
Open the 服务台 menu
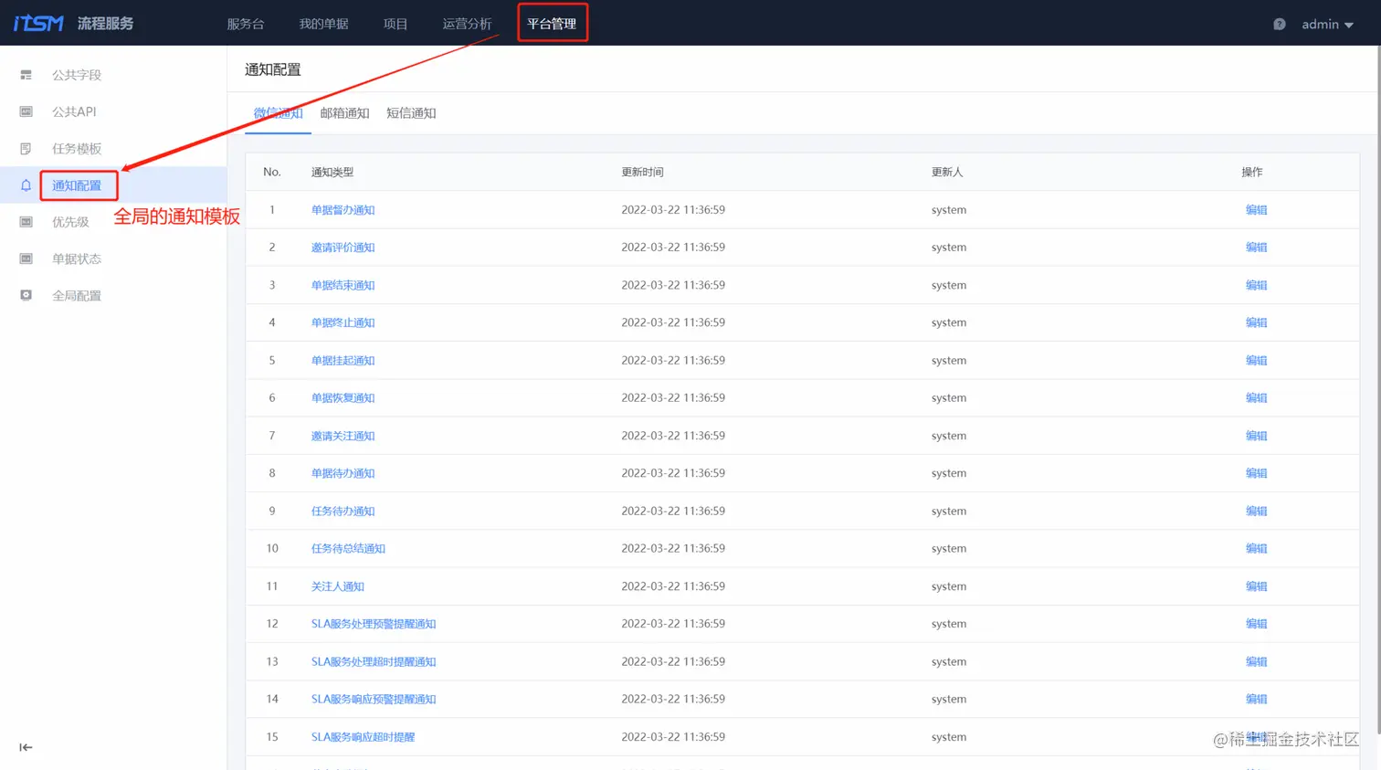(246, 24)
